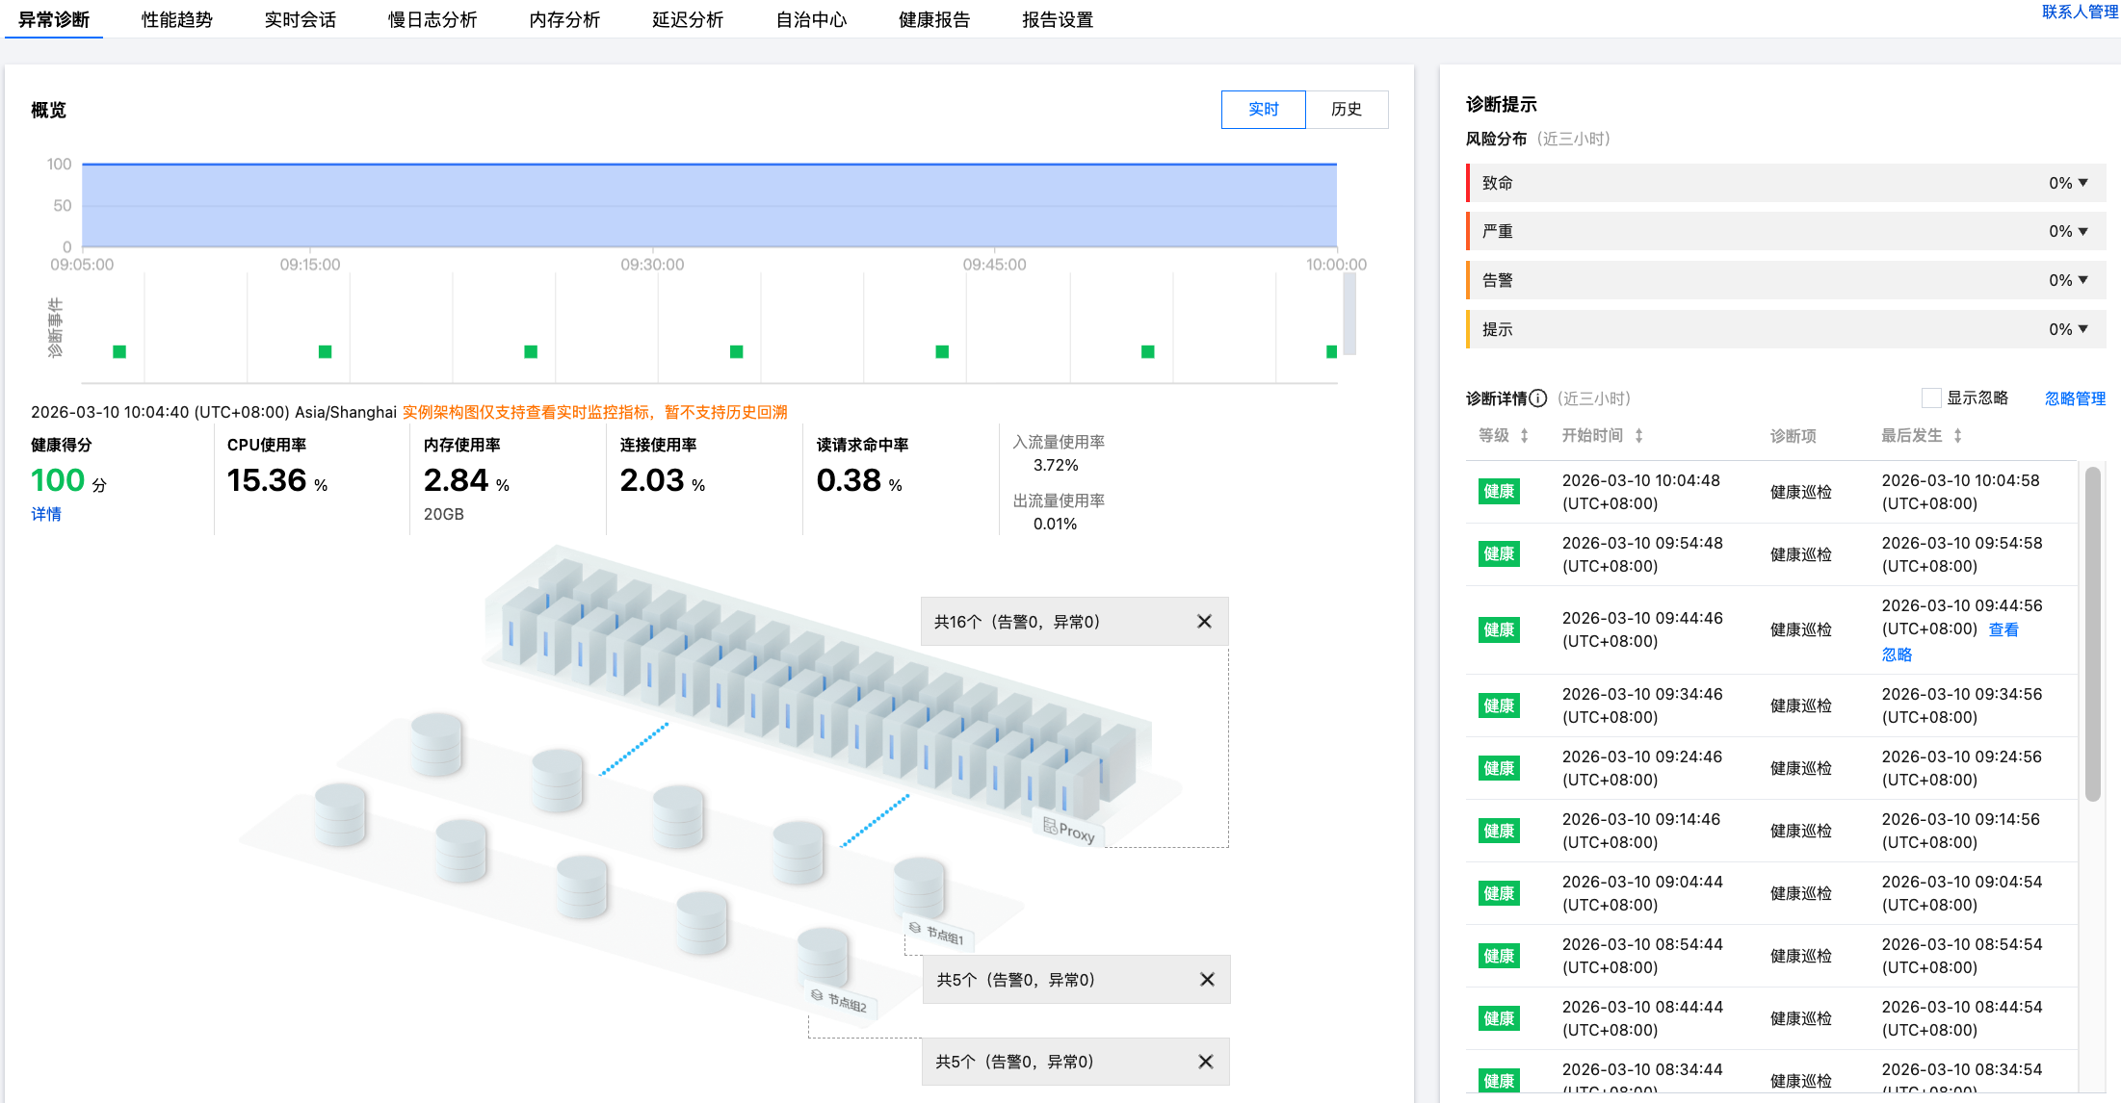Expand the 提示 risk level row

tap(2082, 329)
